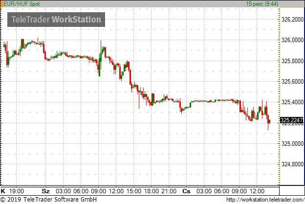Click the 325,4000 price axis label

coord(292,102)
